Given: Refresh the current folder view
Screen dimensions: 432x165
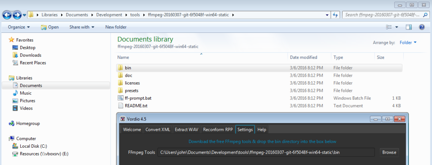Looking at the screenshot, I should (335, 15).
